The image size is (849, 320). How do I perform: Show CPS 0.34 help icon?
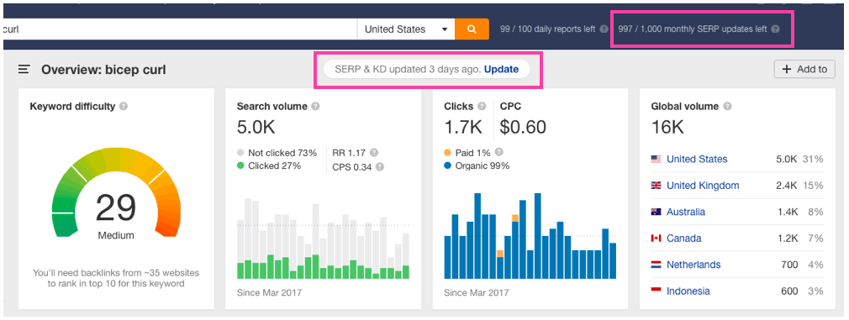(x=380, y=167)
